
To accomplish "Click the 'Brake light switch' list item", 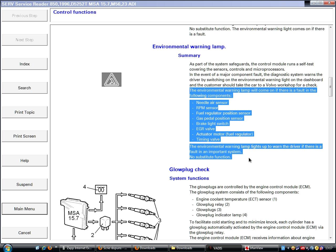I will [x=212, y=124].
